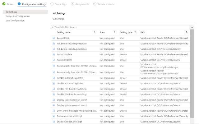Switch to the Basics step tab
The image size is (199, 125).
coord(10,4)
